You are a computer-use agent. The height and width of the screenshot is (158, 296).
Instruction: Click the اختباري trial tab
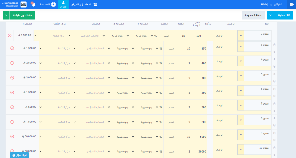click(x=63, y=4)
